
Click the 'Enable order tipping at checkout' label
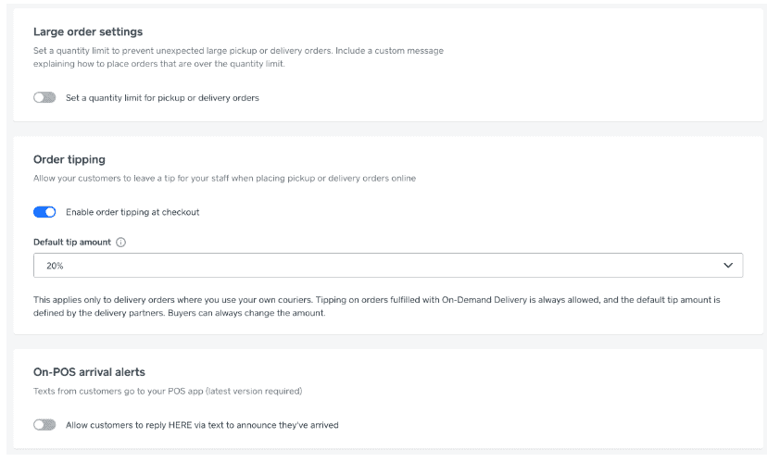pos(132,212)
